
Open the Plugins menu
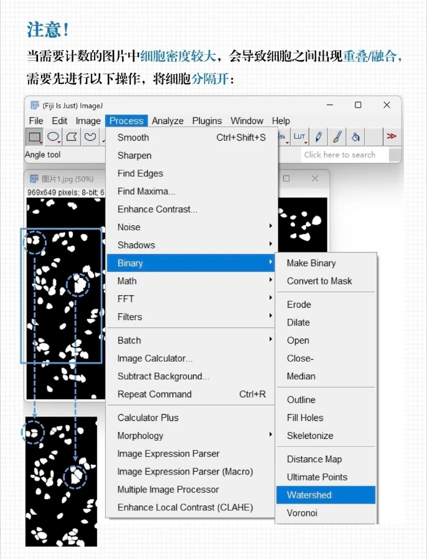(207, 121)
